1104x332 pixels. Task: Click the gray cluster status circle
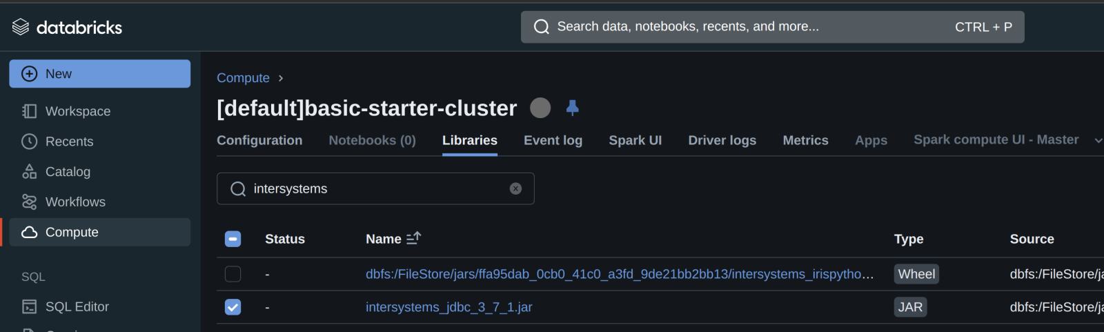[540, 108]
